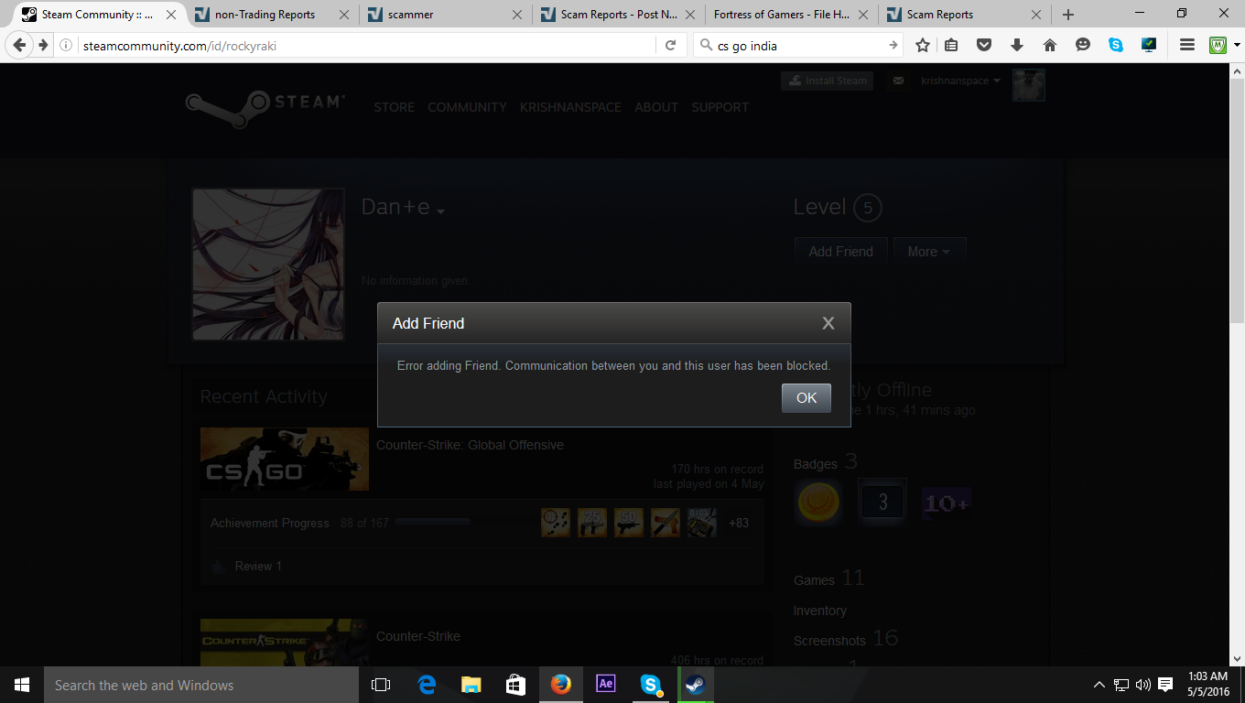Expand the krishnanspace account menu
This screenshot has height=703, width=1245.
coord(960,81)
